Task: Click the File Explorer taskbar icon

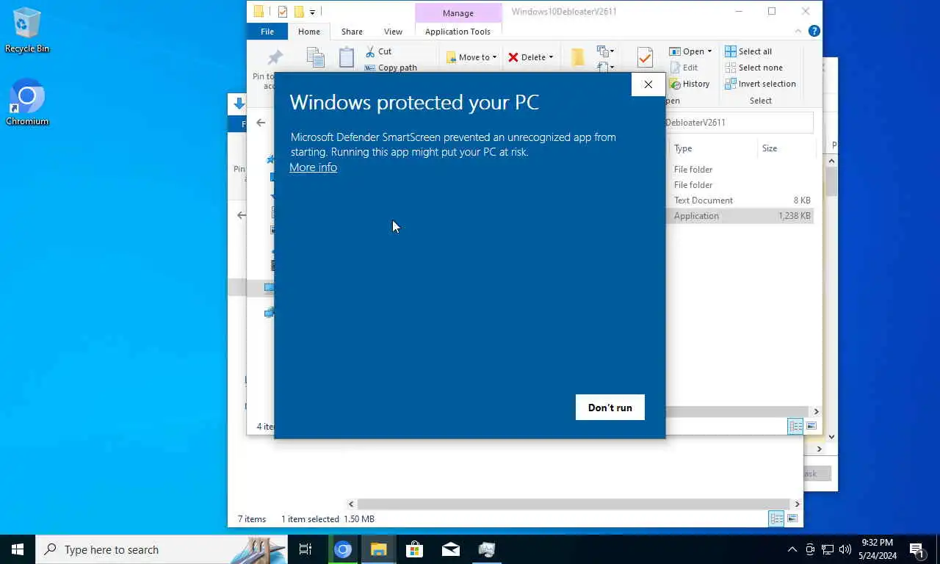Action: [378, 549]
